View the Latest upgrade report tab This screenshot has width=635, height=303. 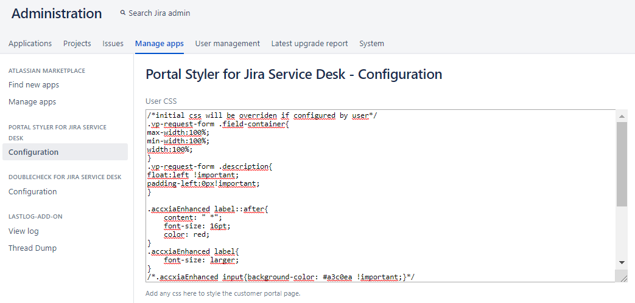[x=309, y=43]
